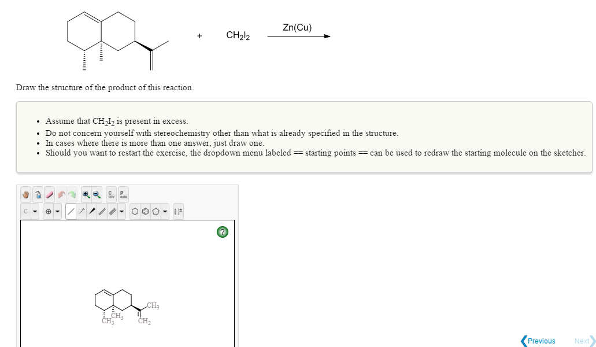
Task: Select the eraser tool
Action: pyautogui.click(x=49, y=194)
